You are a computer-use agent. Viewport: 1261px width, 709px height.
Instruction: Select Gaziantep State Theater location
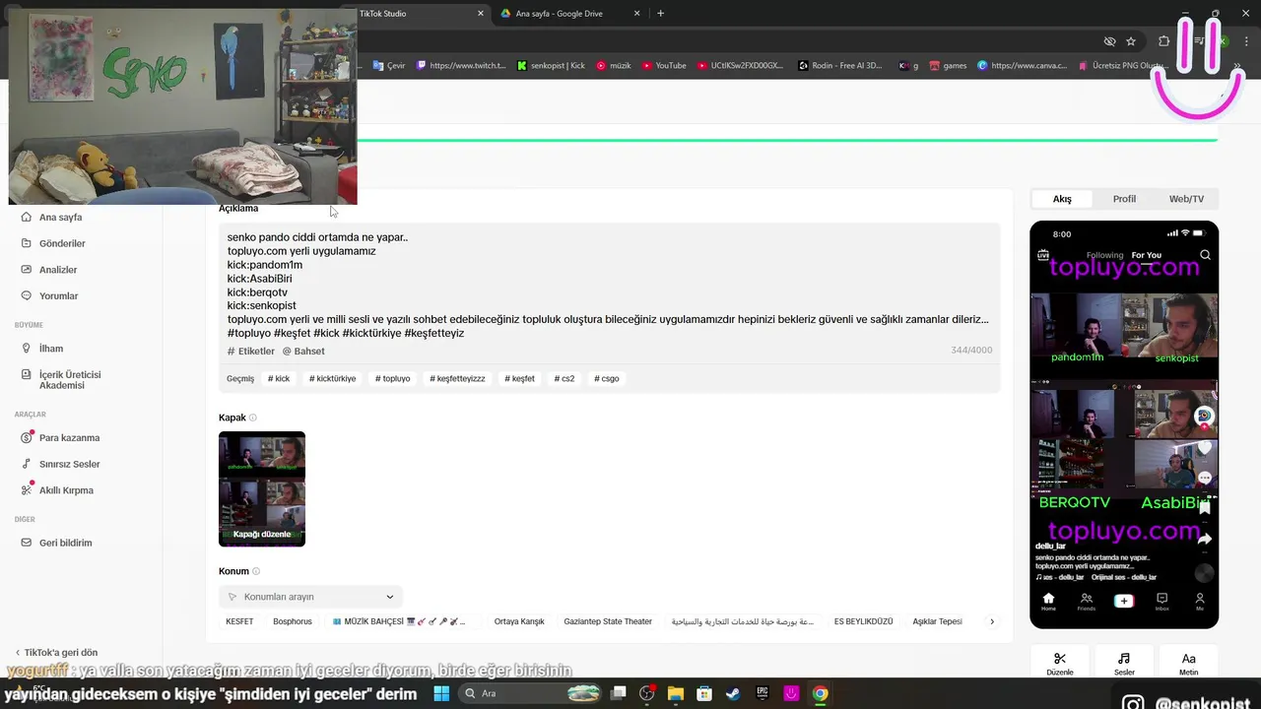pos(608,622)
